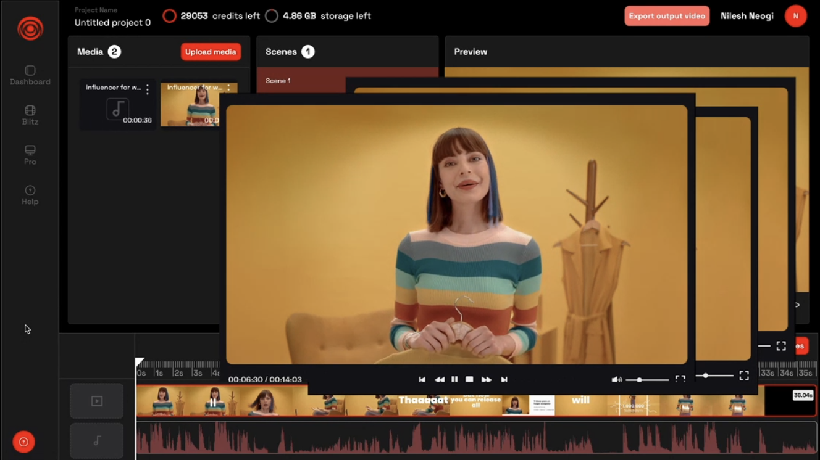Click the 00:06:30 / 00:14:03 timecode
The height and width of the screenshot is (460, 820).
click(x=265, y=380)
